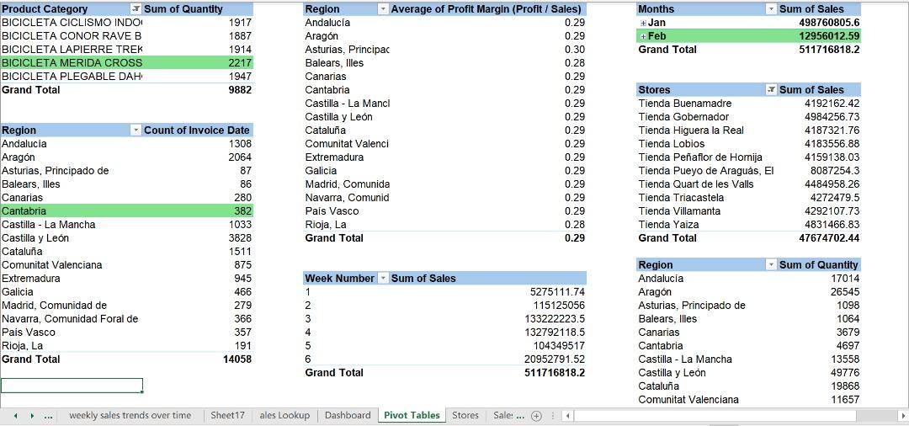Click the horizontal scrollbar left arrow
The height and width of the screenshot is (426, 909).
click(x=568, y=416)
